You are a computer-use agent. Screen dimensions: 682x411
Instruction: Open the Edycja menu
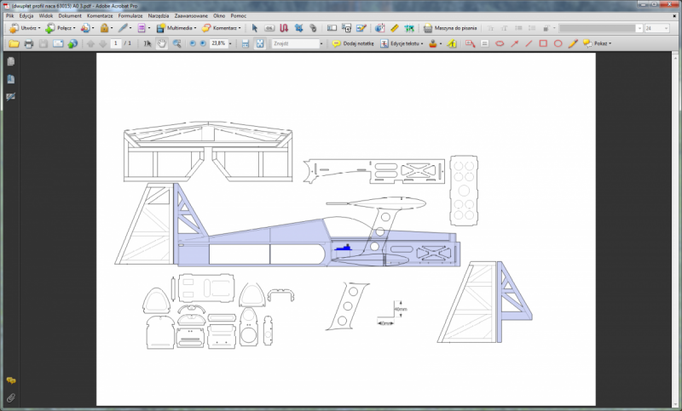[x=26, y=16]
